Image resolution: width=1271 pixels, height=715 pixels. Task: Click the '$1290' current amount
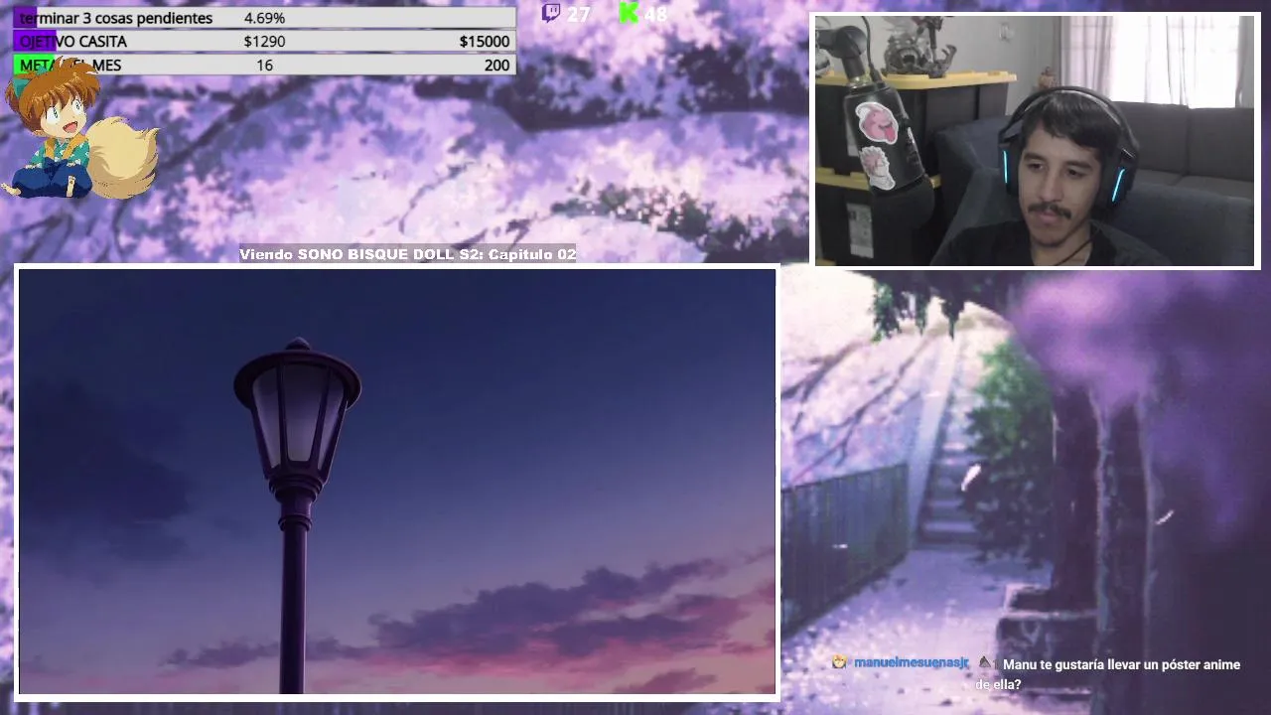(x=264, y=41)
